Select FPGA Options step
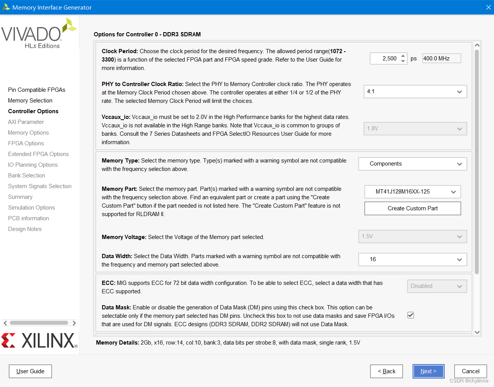 pyautogui.click(x=26, y=143)
